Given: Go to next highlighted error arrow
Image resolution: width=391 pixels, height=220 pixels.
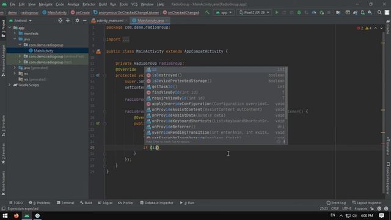Looking at the screenshot, I should [x=381, y=28].
